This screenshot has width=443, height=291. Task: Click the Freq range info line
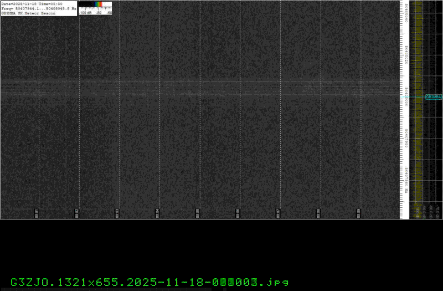(x=38, y=8)
